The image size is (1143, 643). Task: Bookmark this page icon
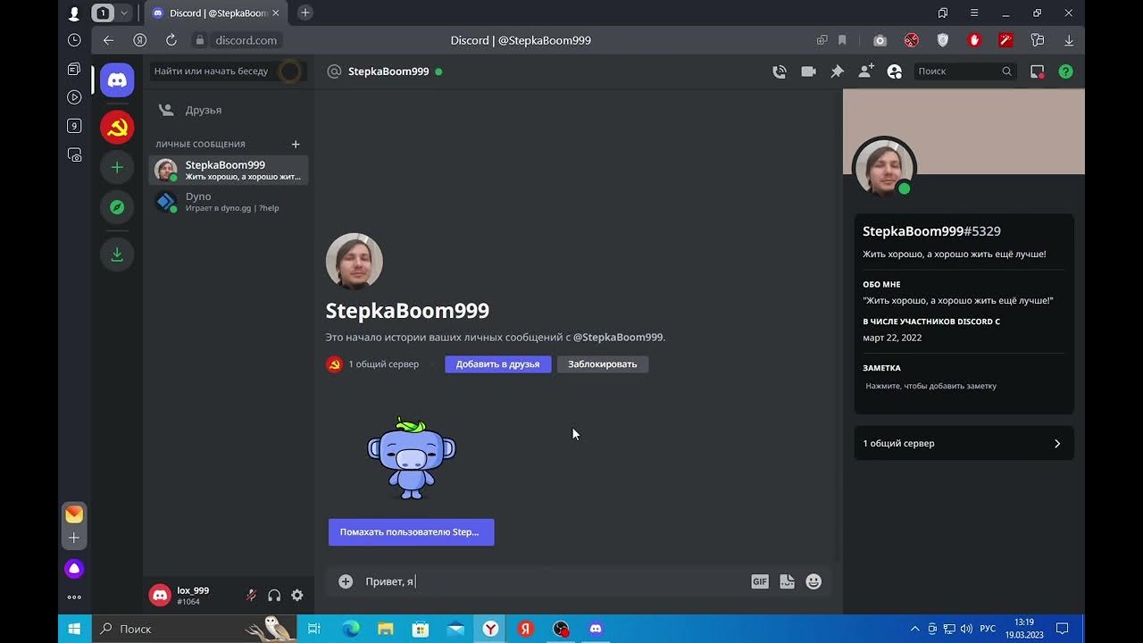842,40
